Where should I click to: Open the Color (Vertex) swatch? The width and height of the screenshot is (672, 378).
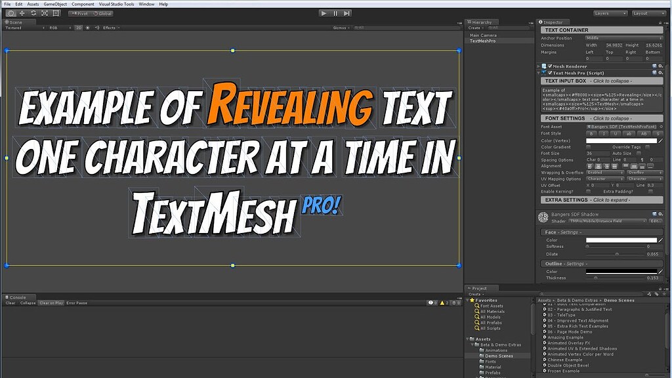click(x=620, y=141)
